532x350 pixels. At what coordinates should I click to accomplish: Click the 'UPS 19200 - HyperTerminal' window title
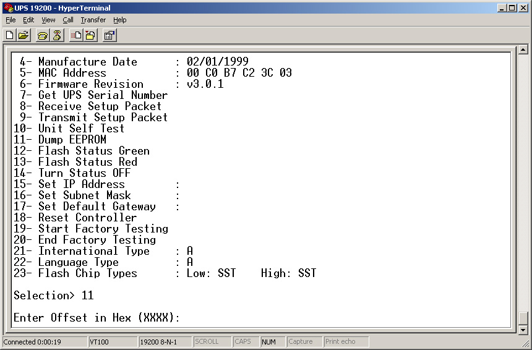(62, 8)
